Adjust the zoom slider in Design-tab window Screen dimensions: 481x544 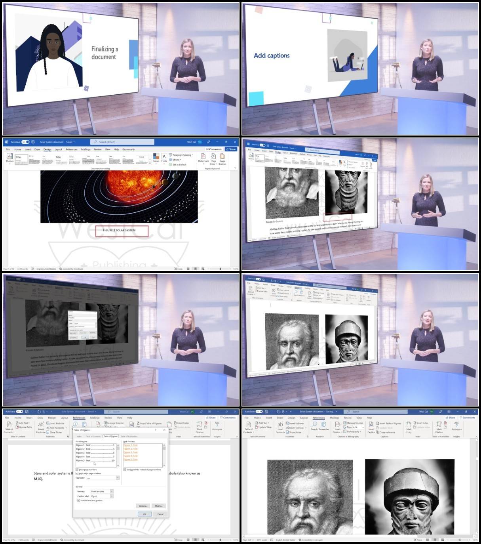[220, 269]
